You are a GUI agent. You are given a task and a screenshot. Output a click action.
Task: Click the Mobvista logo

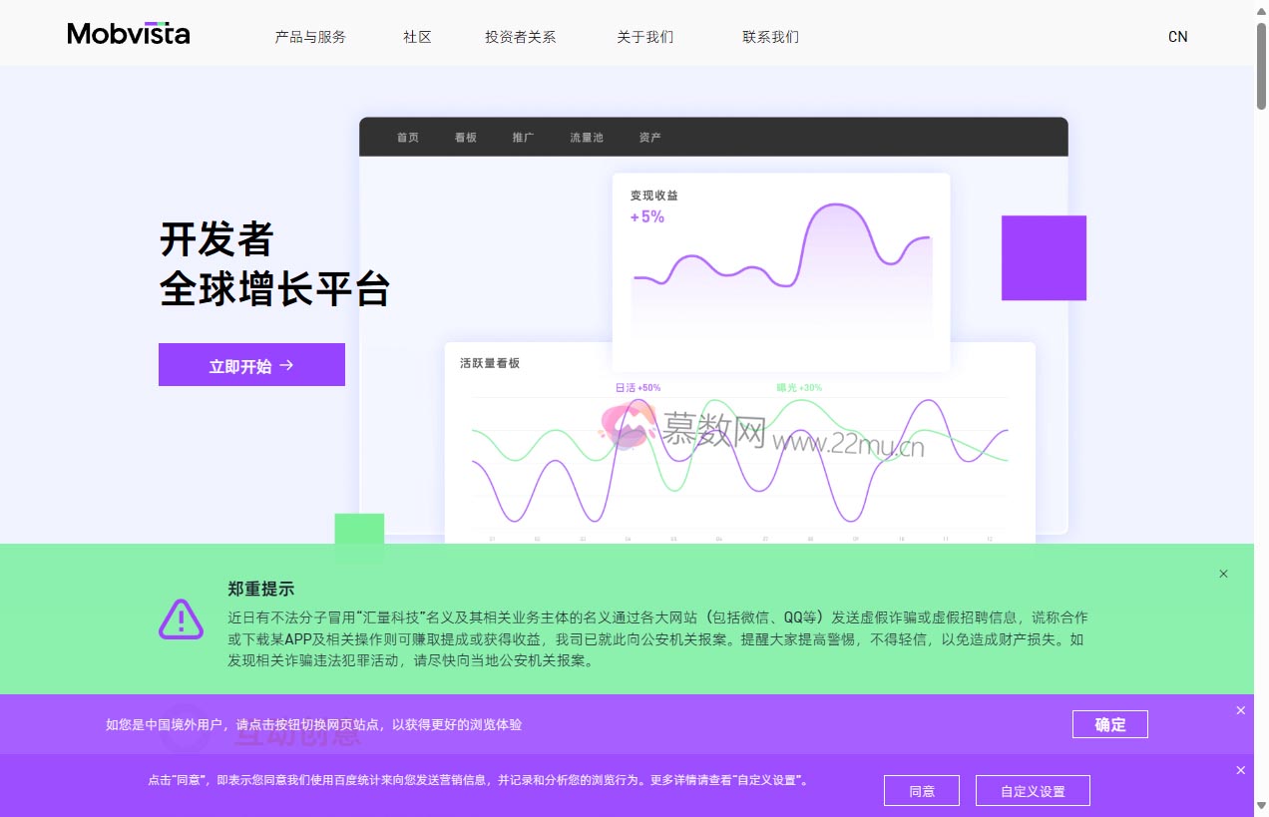128,33
